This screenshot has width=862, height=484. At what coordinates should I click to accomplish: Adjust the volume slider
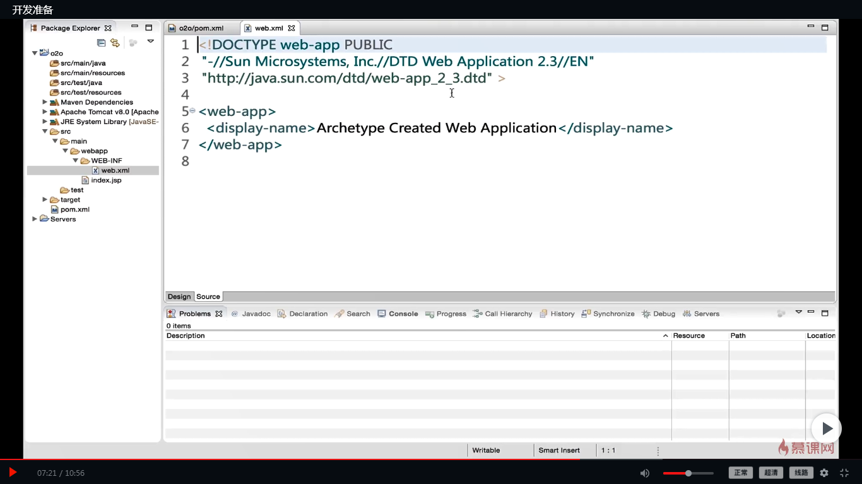coord(688,473)
